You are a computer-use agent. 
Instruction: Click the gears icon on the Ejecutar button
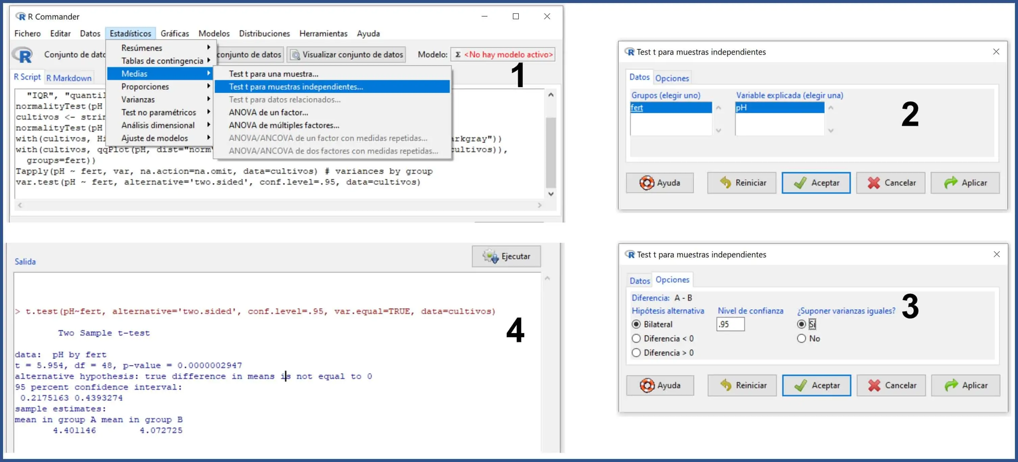(490, 256)
